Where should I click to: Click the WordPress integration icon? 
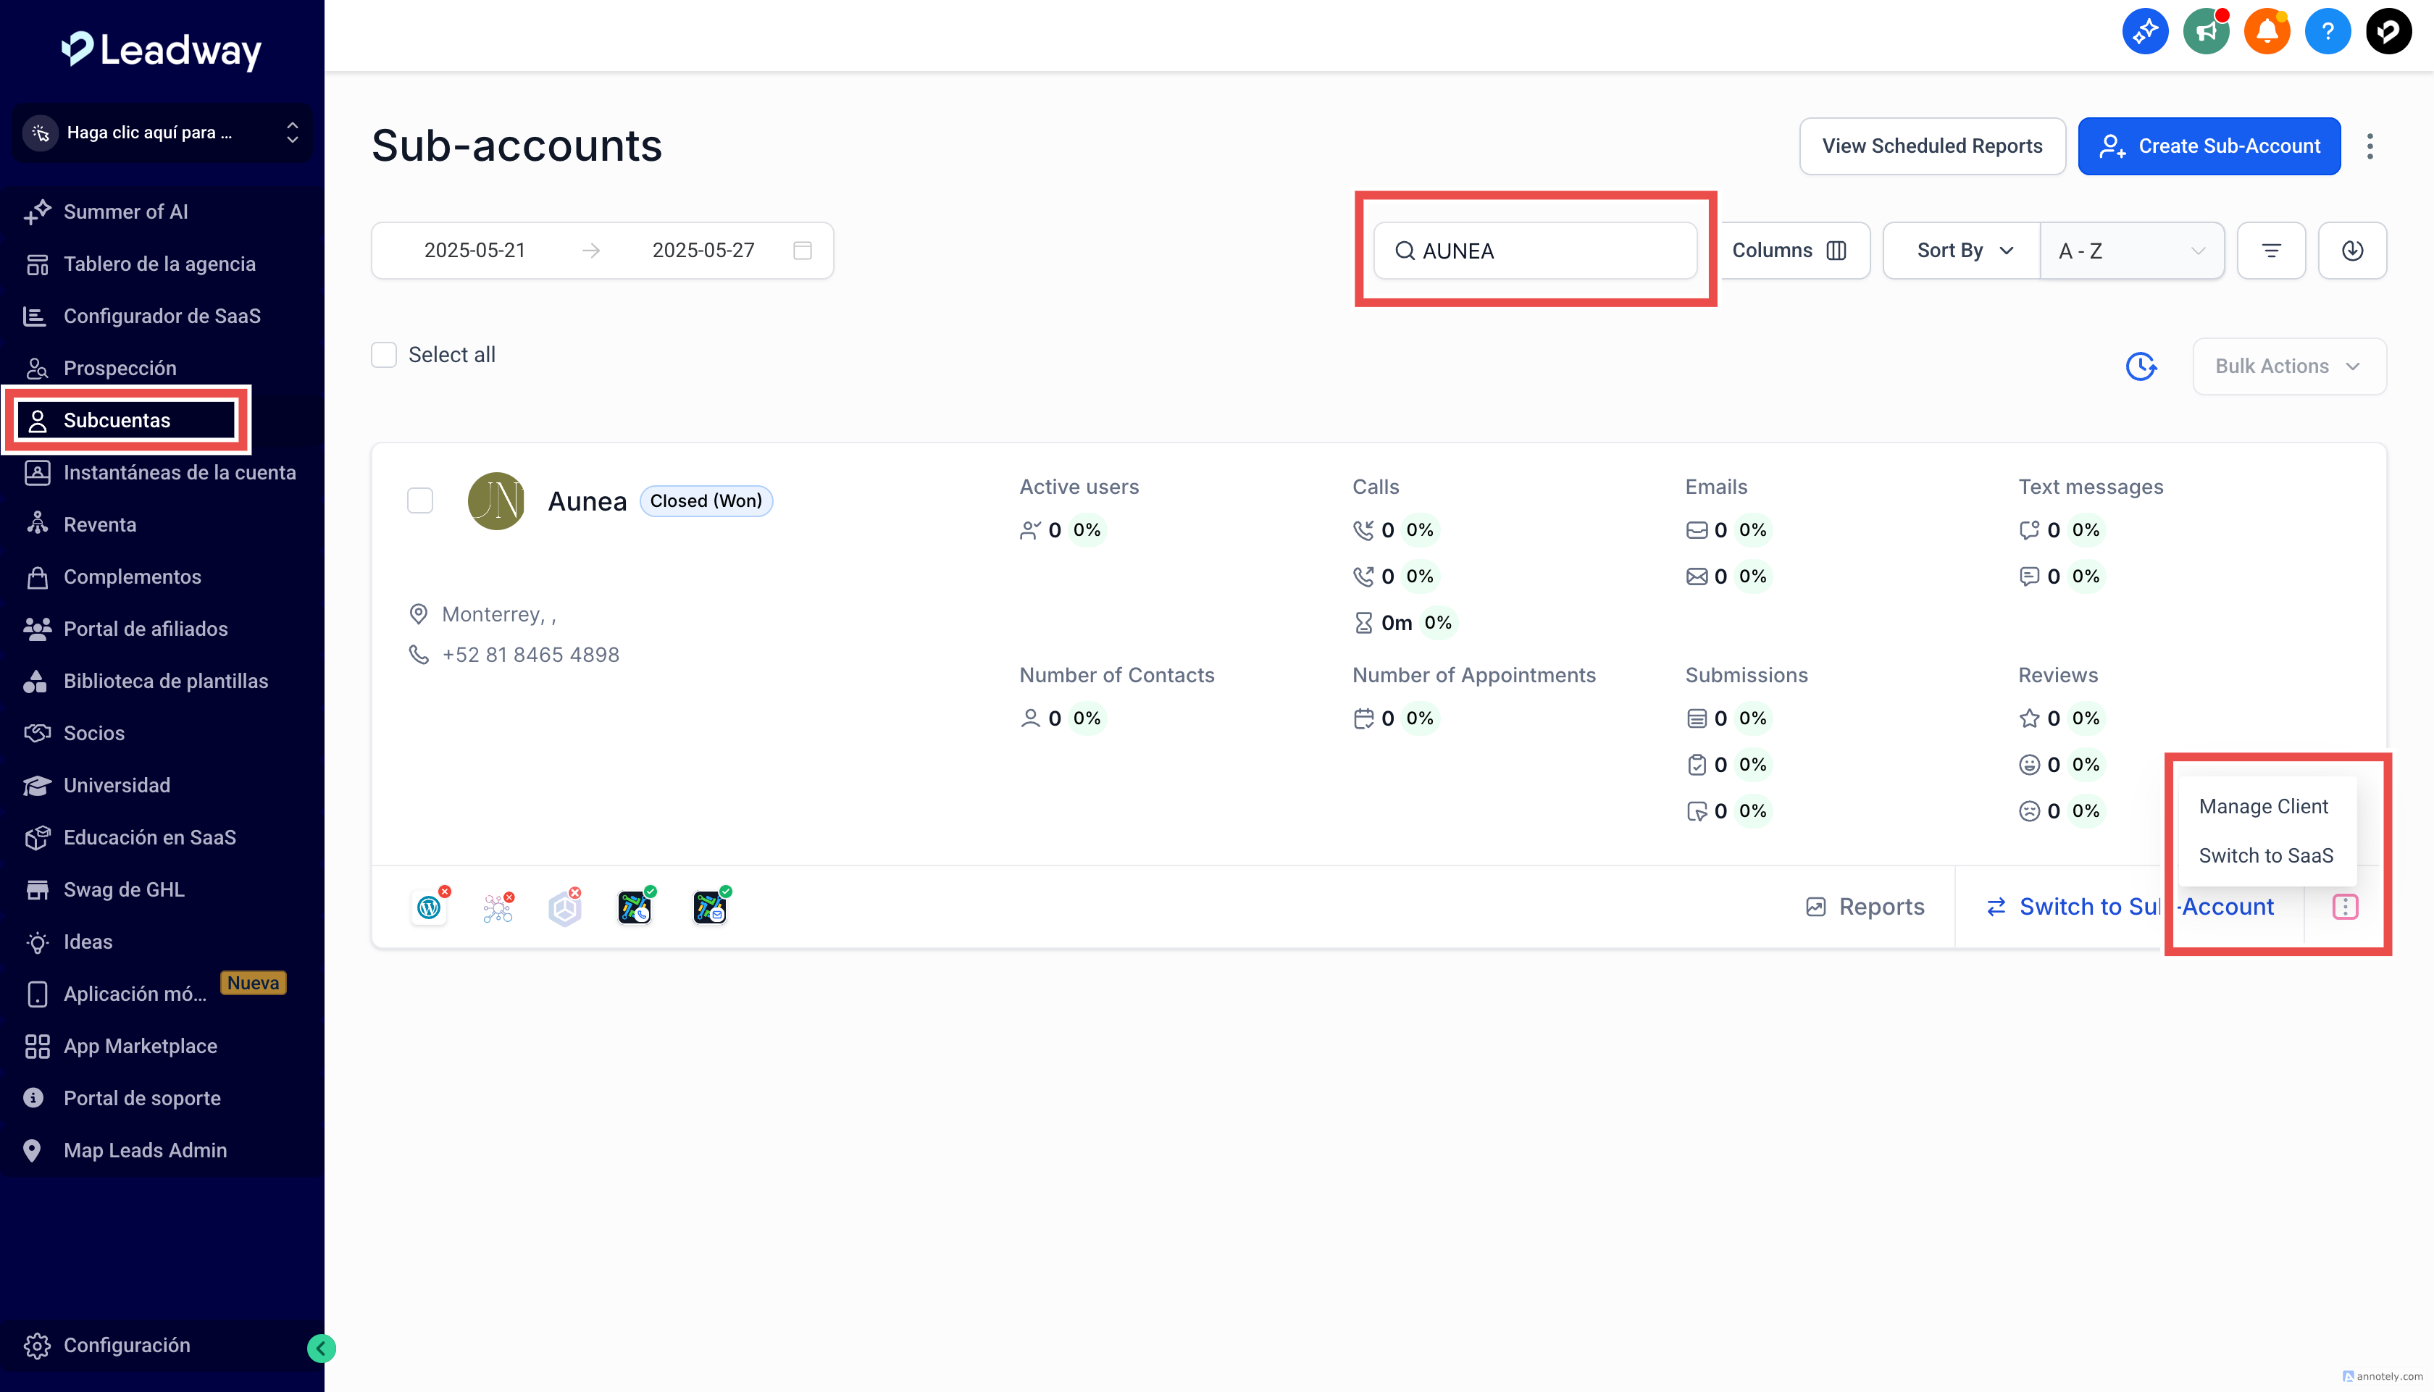pos(430,906)
